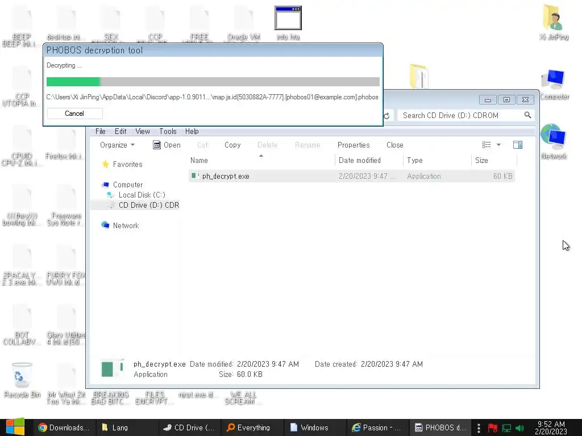Expand the Organize dropdown
Screen dimensions: 582x436
click(x=117, y=145)
